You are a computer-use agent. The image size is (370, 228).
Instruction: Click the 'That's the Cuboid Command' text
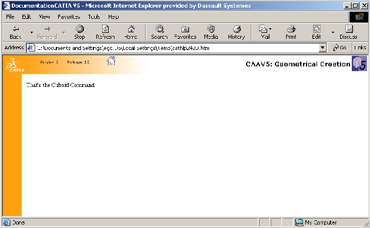60,85
